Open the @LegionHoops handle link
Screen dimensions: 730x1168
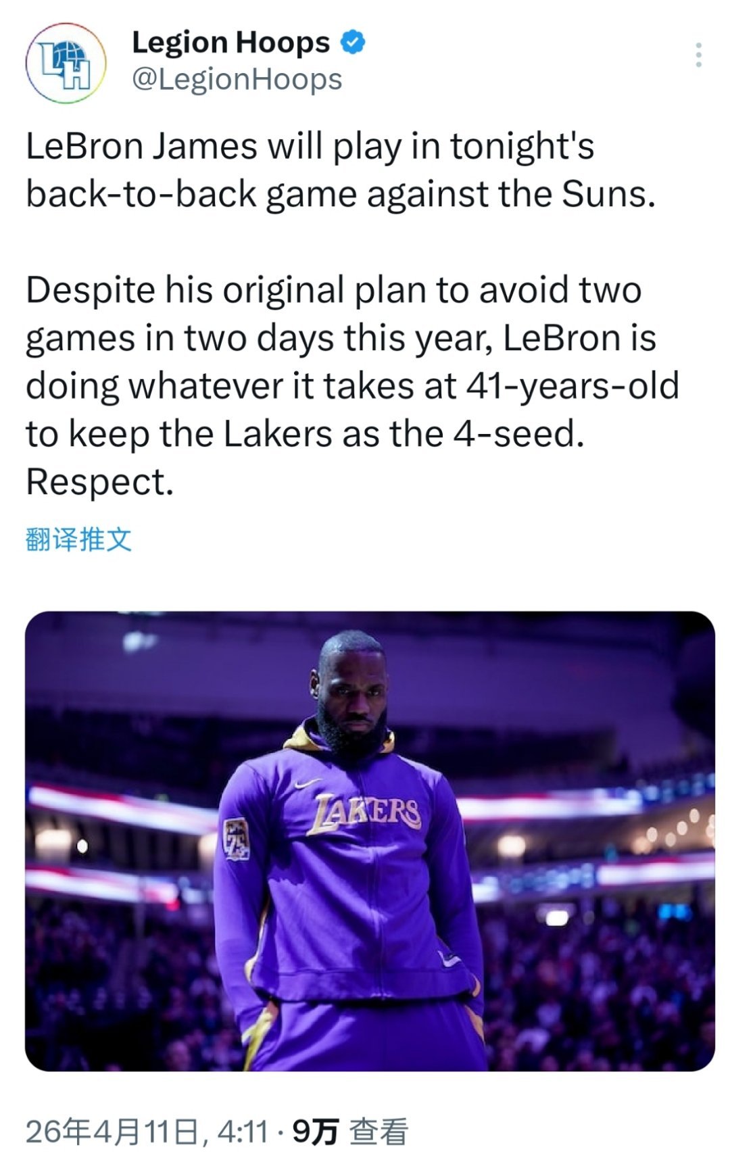(x=237, y=80)
